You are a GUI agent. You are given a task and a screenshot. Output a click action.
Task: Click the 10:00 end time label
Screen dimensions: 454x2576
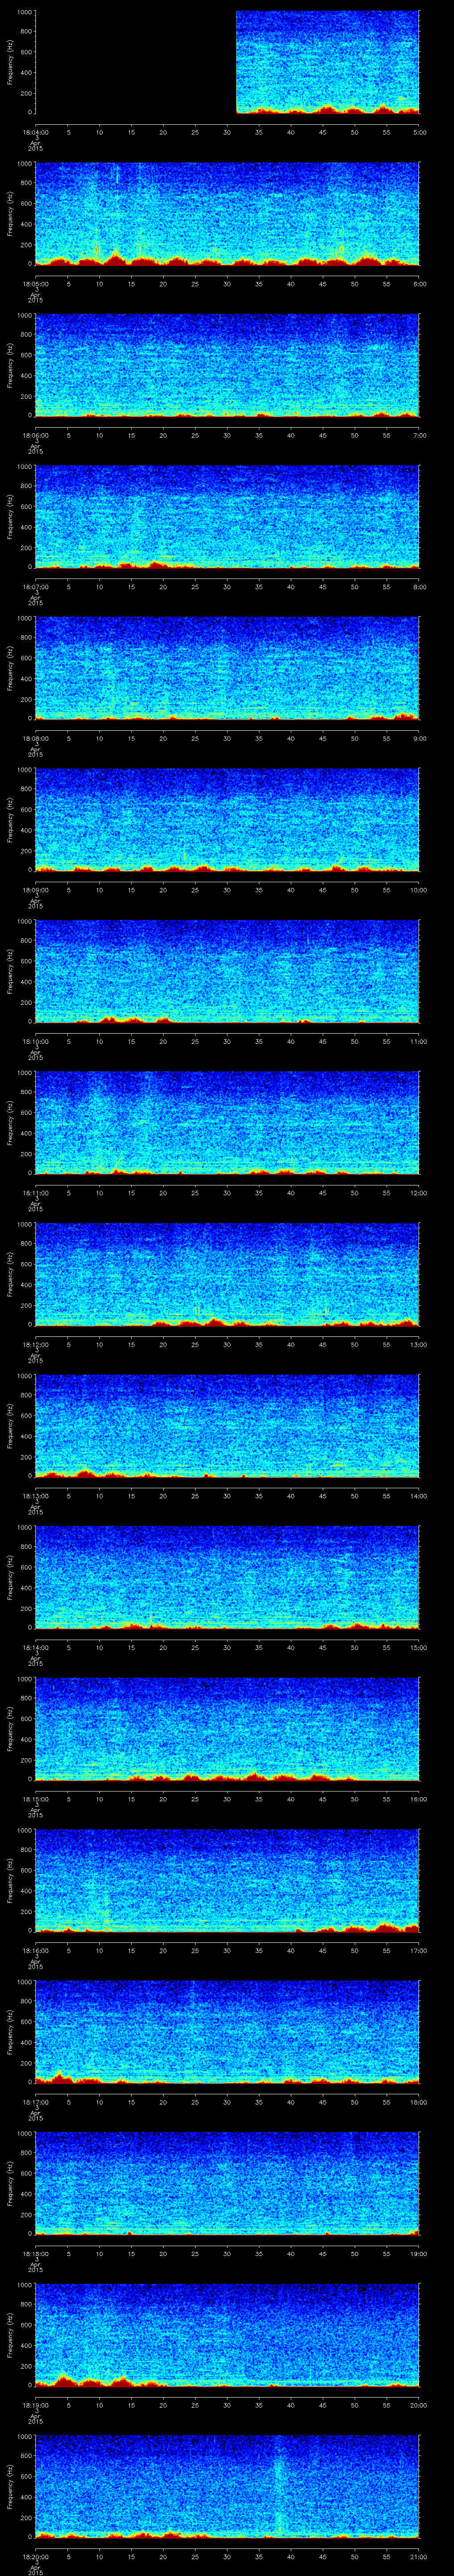pyautogui.click(x=418, y=890)
